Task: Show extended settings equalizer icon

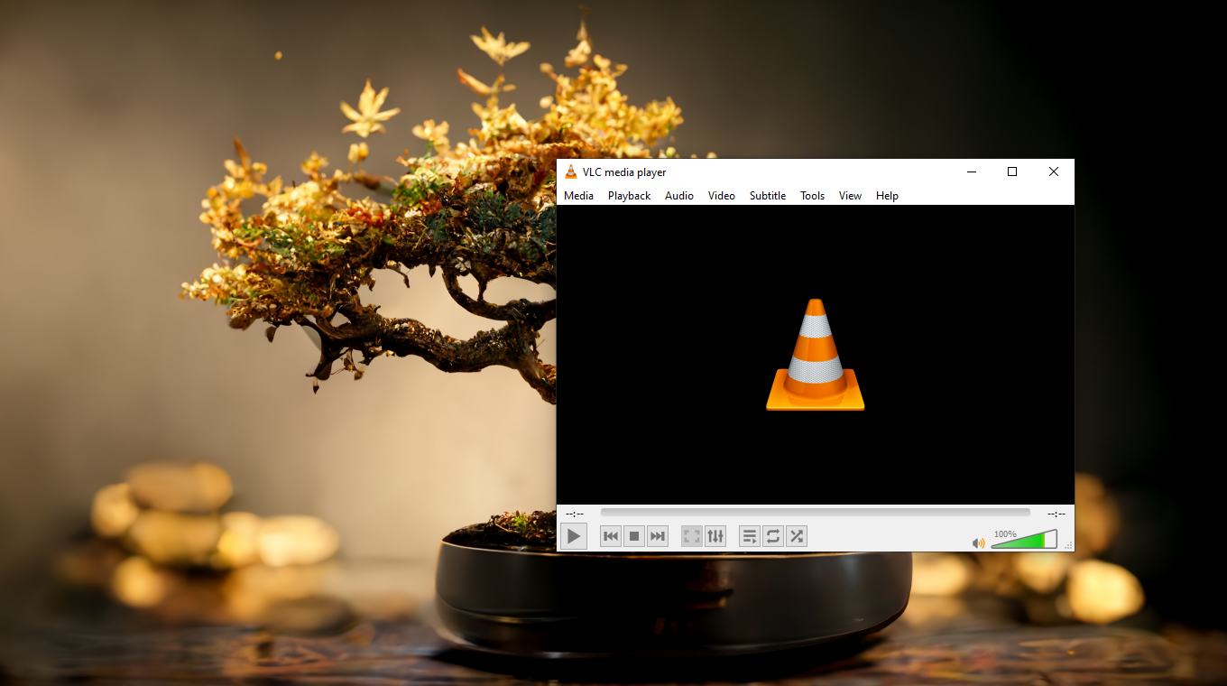Action: coord(715,536)
